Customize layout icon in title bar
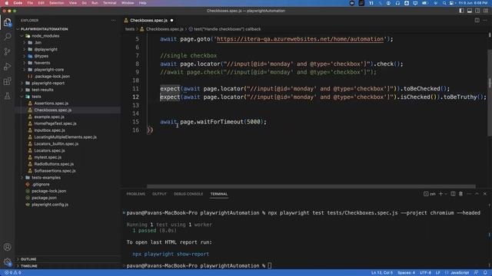This screenshot has height=276, width=492. (485, 11)
